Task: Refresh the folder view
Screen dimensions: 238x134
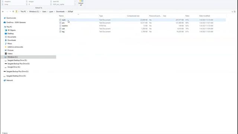Action: pyautogui.click(x=235, y=12)
